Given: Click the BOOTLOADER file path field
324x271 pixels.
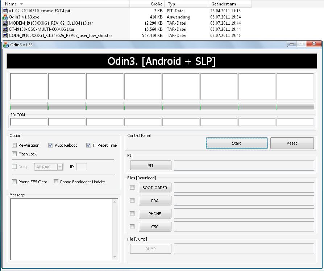Looking at the screenshot, I should point(244,188).
